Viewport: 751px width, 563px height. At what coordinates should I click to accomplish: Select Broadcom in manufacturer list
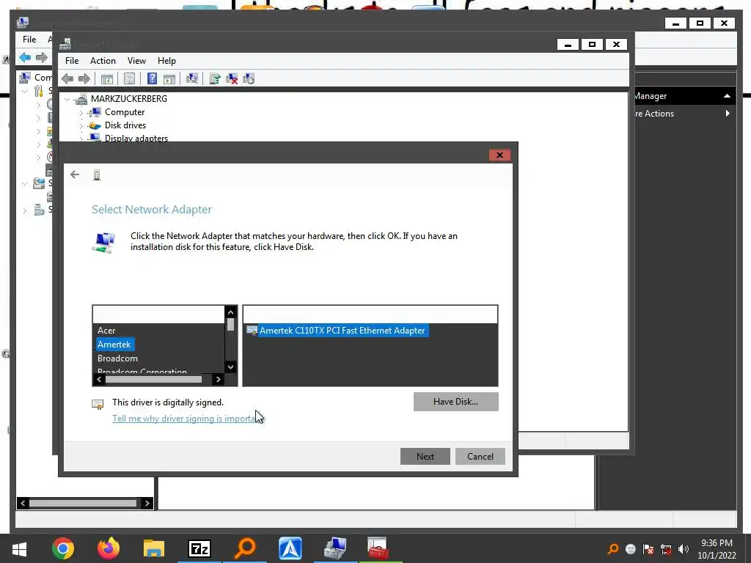point(118,358)
